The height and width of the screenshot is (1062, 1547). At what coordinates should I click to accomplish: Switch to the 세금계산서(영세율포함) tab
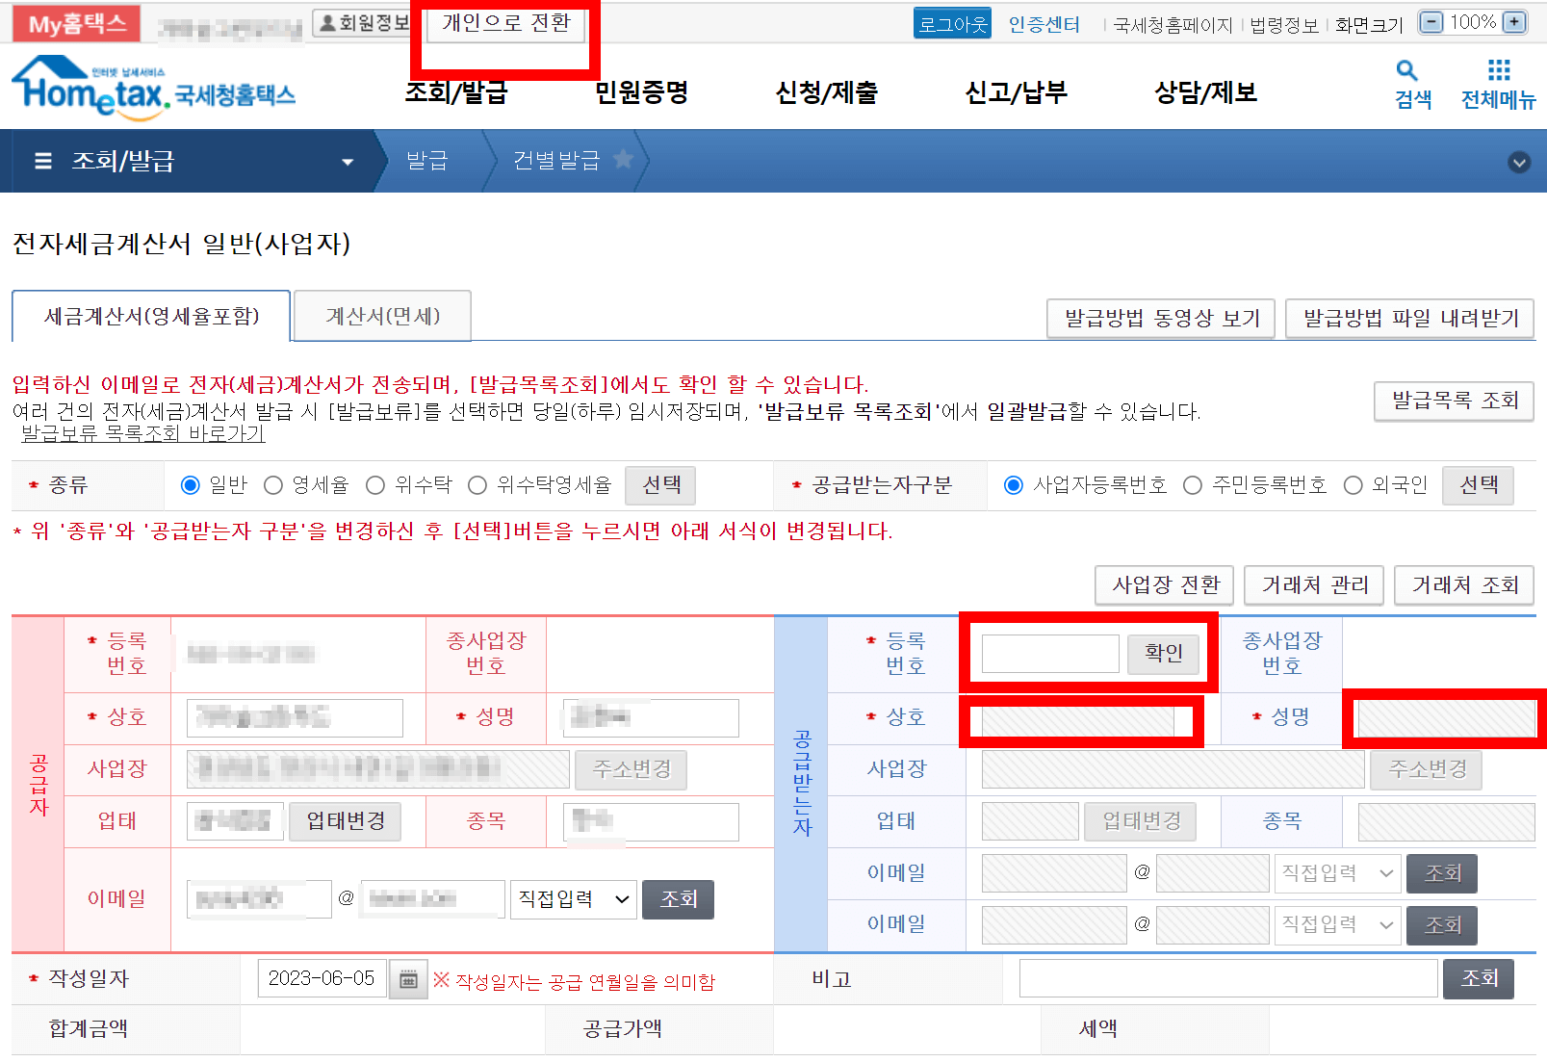tap(151, 316)
